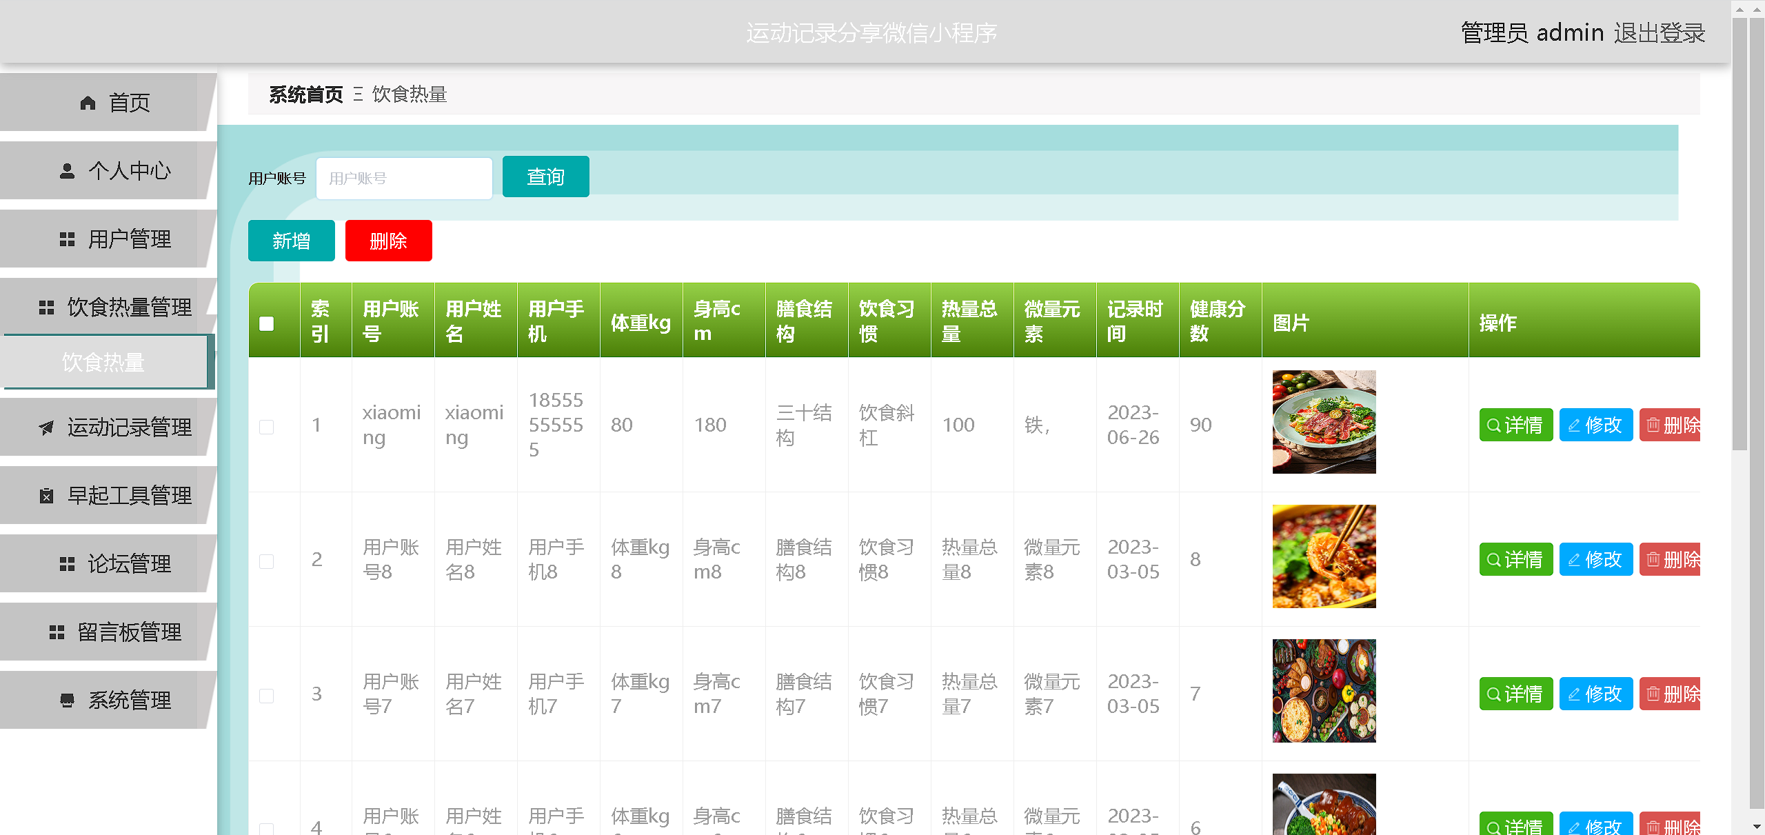Click the person icon beside 个人中心
The image size is (1765, 835).
pyautogui.click(x=67, y=171)
